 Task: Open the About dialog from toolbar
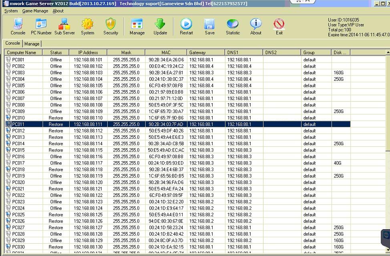pos(255,26)
